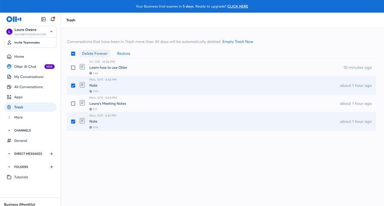Create a new folder with plus icon
This screenshot has width=384, height=206.
pos(52,167)
